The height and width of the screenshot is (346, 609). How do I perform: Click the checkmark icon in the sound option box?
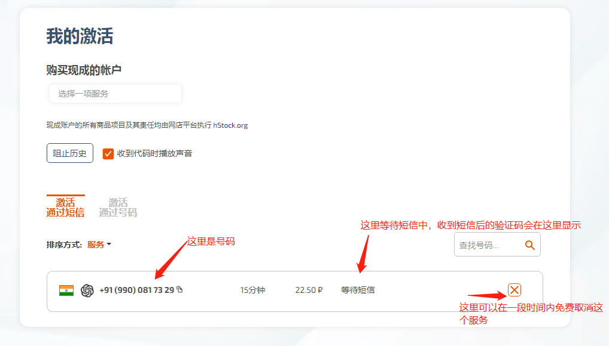point(108,153)
